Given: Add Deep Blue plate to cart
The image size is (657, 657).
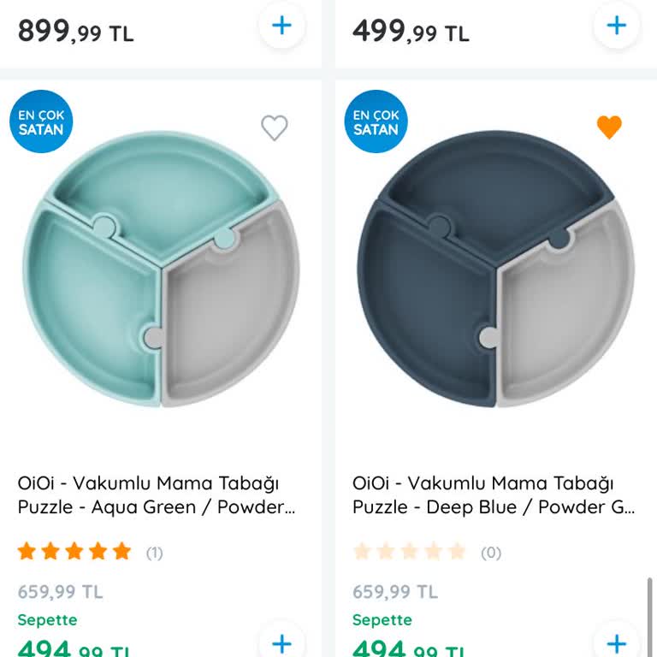Looking at the screenshot, I should pos(616,643).
